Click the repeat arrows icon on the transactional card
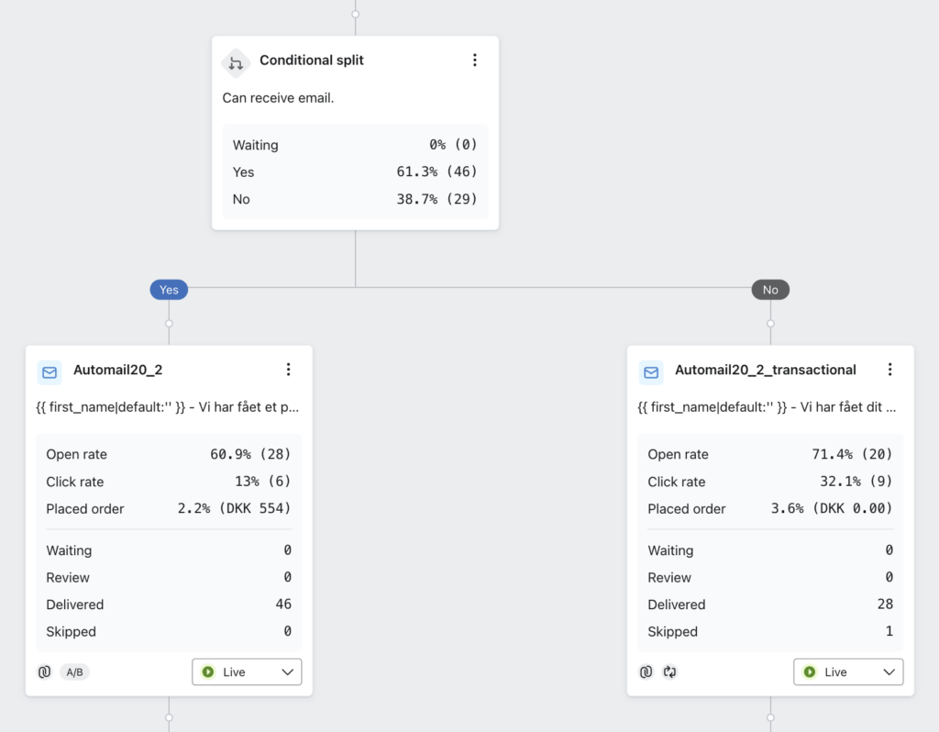The width and height of the screenshot is (939, 732). click(x=670, y=672)
